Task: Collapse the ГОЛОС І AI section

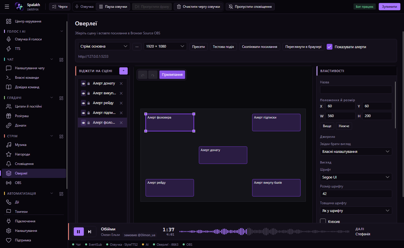Action: tap(61, 31)
